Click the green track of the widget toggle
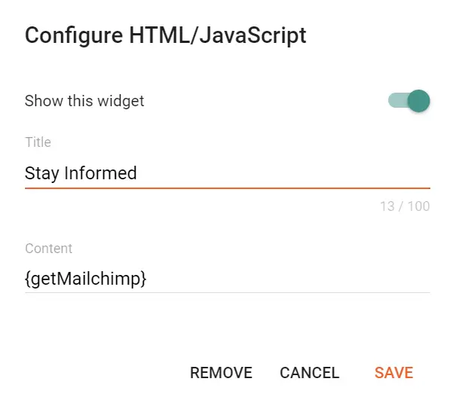This screenshot has height=403, width=456. 396,101
